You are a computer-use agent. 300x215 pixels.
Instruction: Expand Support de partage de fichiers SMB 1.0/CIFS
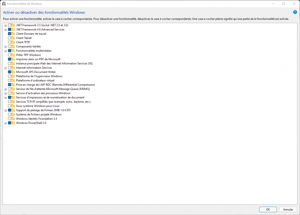pyautogui.click(x=5, y=110)
